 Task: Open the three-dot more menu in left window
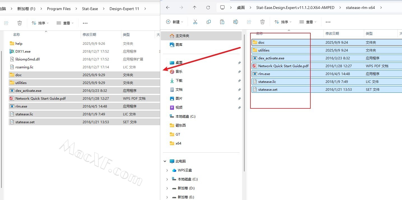pyautogui.click(x=85, y=23)
